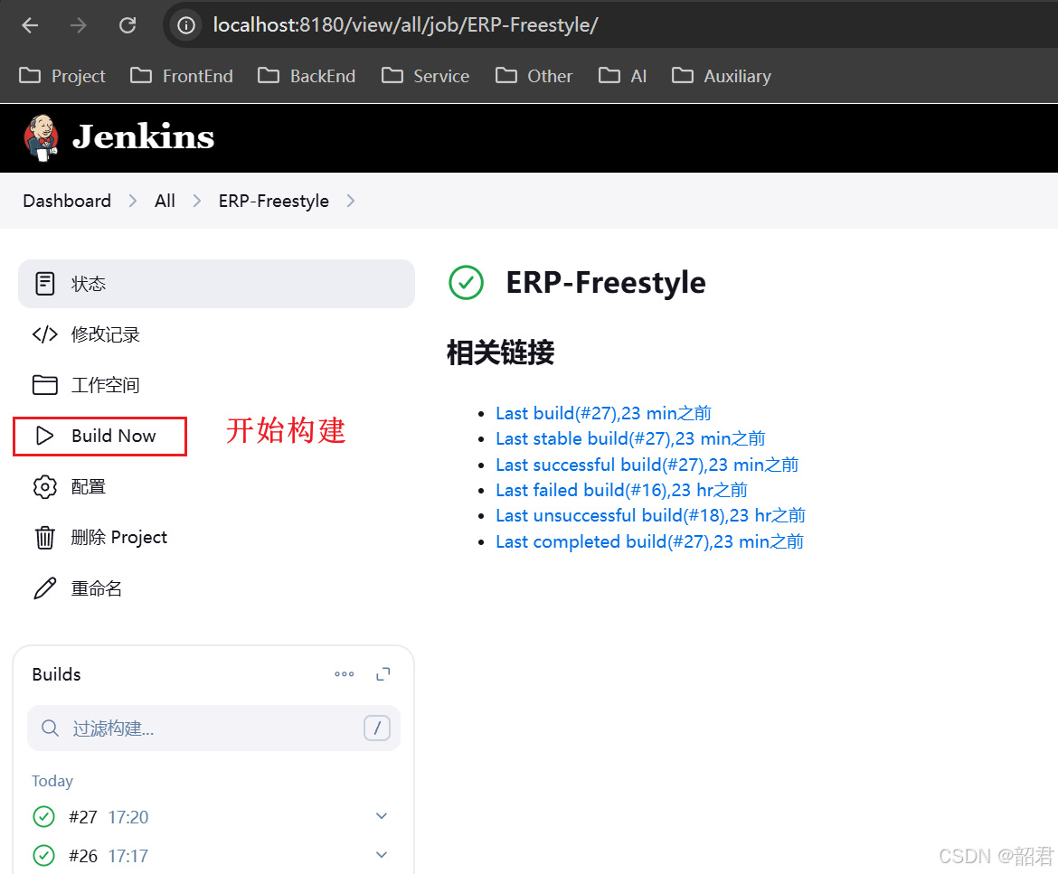The width and height of the screenshot is (1058, 874).
Task: Click the 修改记录 code brackets icon
Action: 45,334
